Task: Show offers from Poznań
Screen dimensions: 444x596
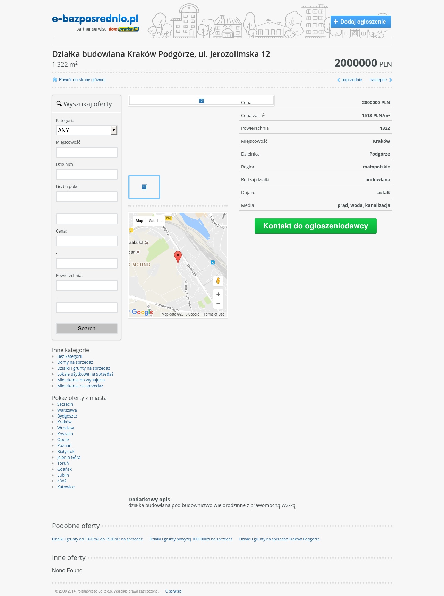Action: [x=65, y=446]
